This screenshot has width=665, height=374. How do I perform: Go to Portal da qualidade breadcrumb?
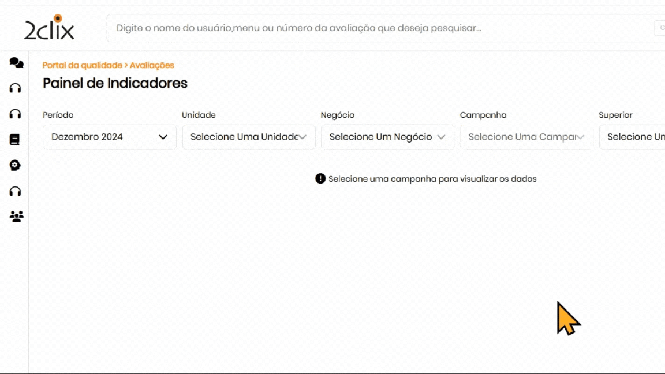(x=82, y=65)
